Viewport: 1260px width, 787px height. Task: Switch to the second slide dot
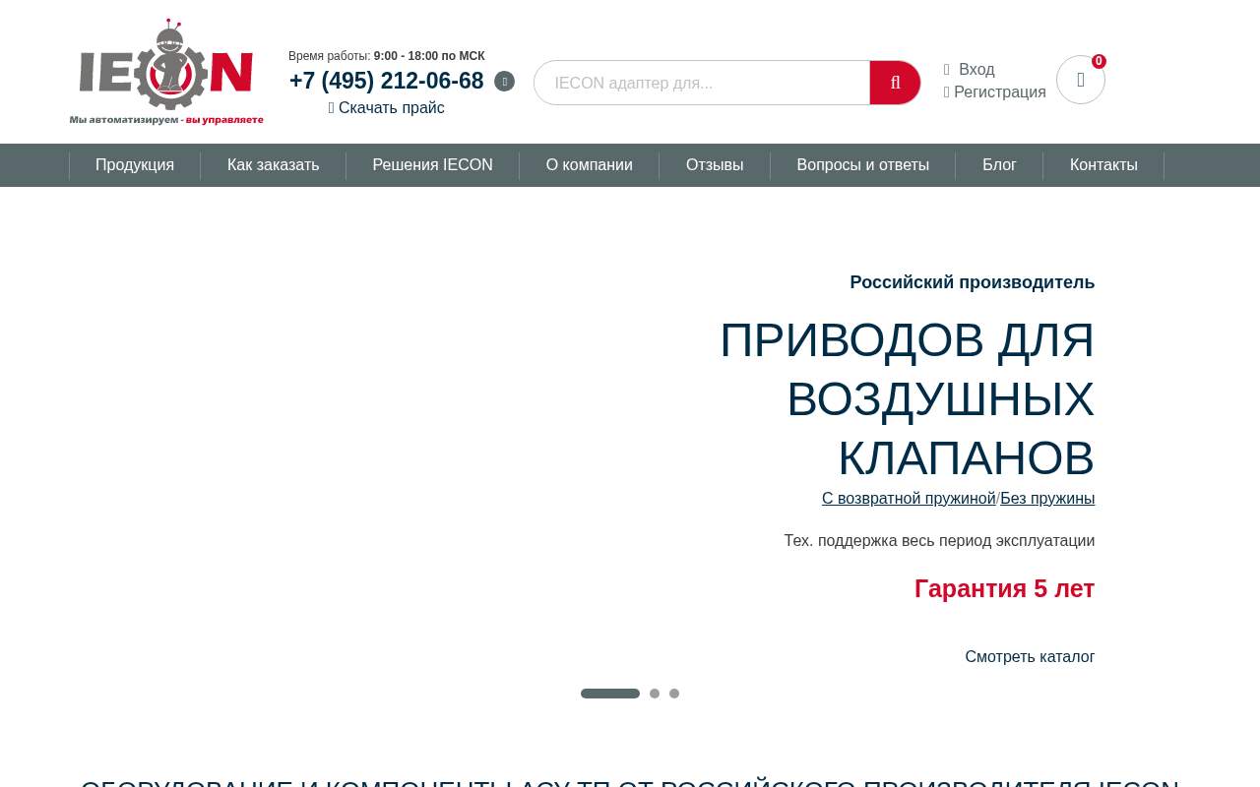click(x=655, y=694)
